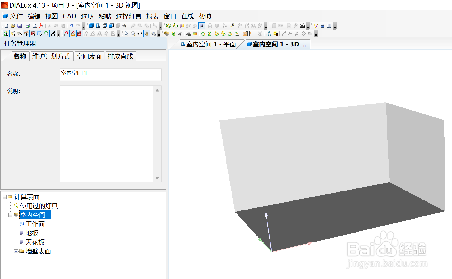452x279 pixels.
Task: Toggle snap-to-triangle magnet icon
Action: coord(73,34)
